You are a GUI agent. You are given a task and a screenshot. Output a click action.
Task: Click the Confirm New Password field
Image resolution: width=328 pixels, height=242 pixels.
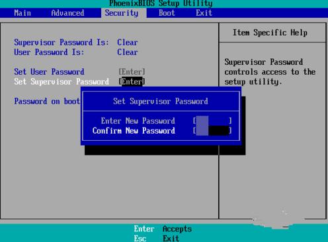(x=212, y=130)
